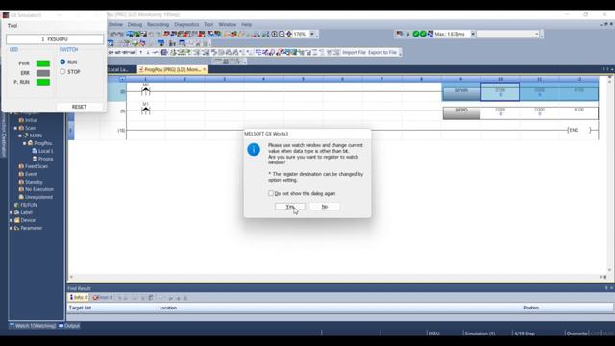Viewport: 615px width, 346px height.
Task: Click the RESET button in the simulator
Action: [79, 107]
